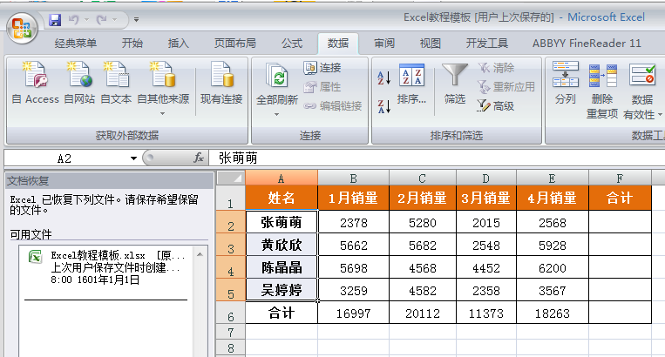The width and height of the screenshot is (665, 357).
Task: Import data from website (自网站)
Action: tap(79, 84)
